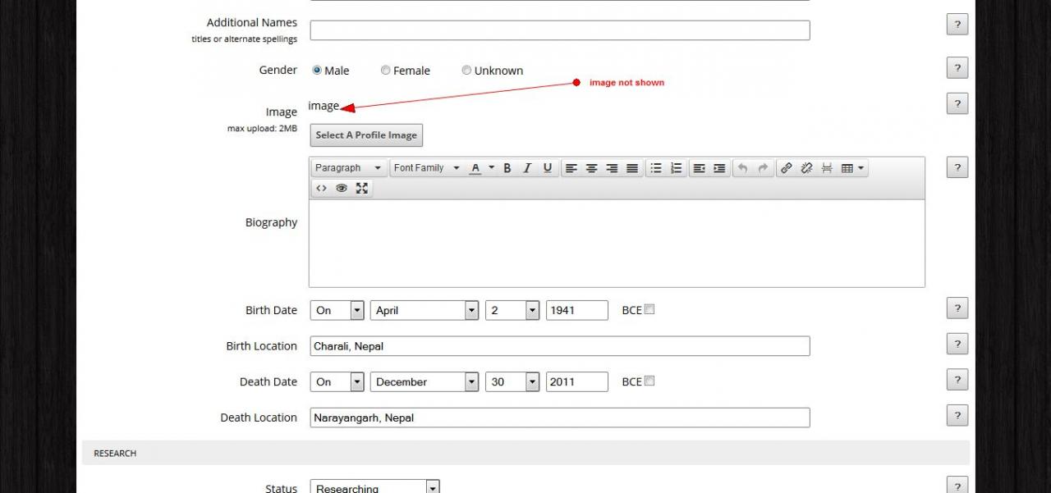Click the insert link icon

(786, 168)
